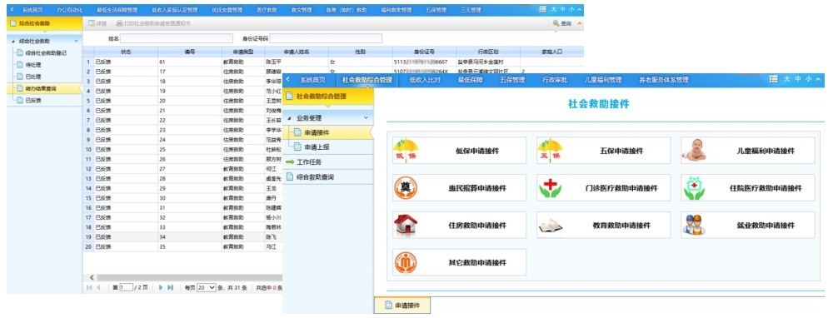This screenshot has width=828, height=318.
Task: Click the hospital house icon for 住院医疗救助
Action: click(x=694, y=188)
